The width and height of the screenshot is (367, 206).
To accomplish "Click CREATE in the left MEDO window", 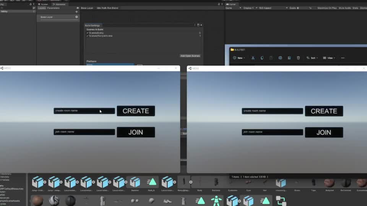I will click(136, 111).
